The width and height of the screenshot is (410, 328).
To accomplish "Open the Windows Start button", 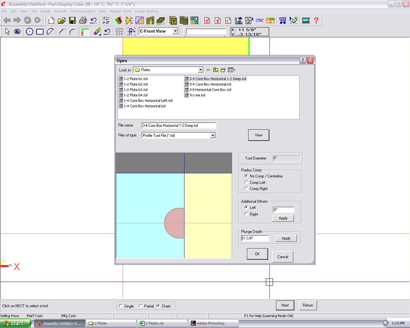I will pyautogui.click(x=15, y=323).
